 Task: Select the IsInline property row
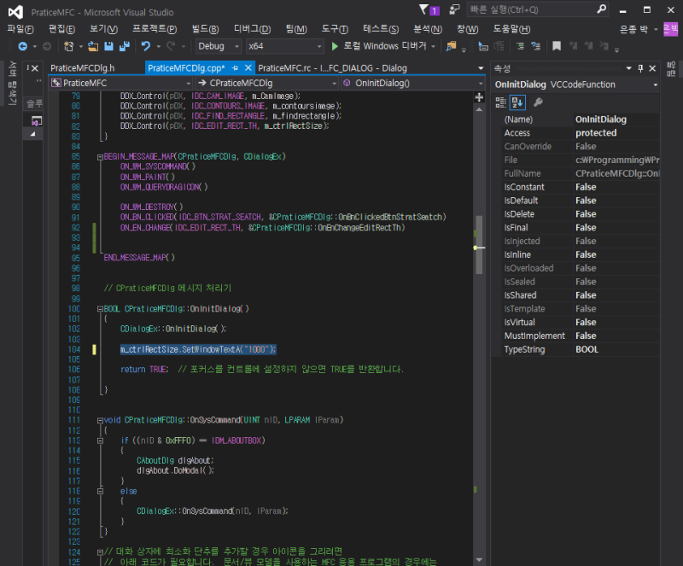click(x=581, y=255)
